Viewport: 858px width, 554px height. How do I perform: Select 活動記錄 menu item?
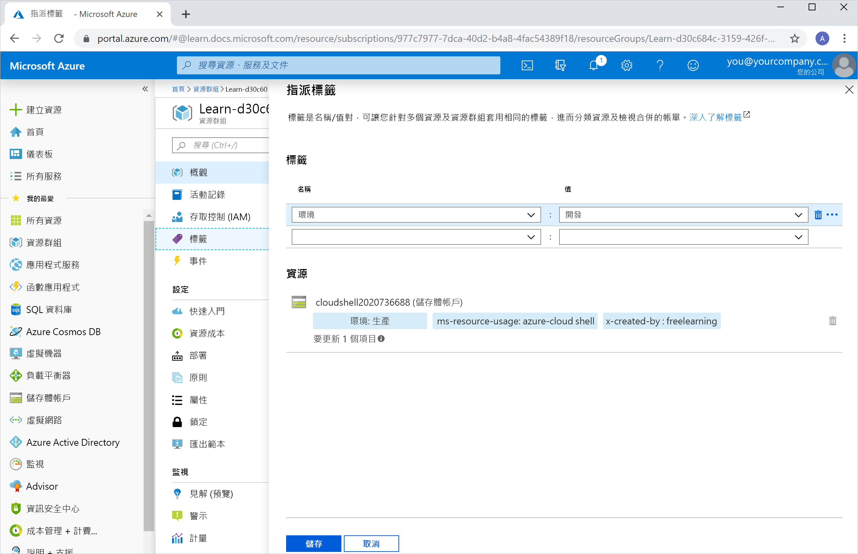click(212, 195)
